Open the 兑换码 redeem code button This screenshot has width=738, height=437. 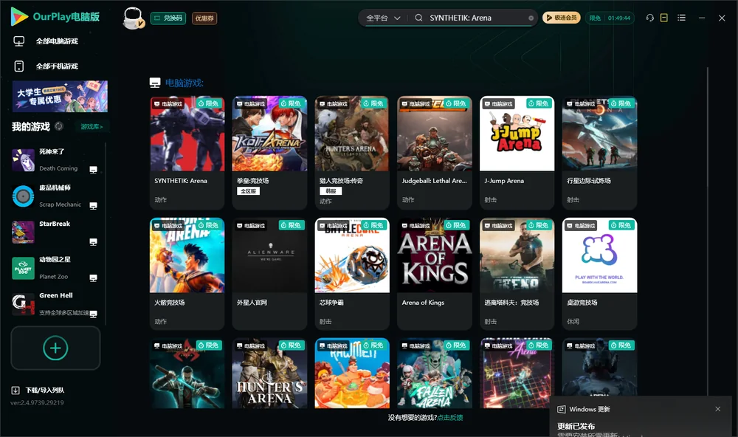[x=168, y=18]
